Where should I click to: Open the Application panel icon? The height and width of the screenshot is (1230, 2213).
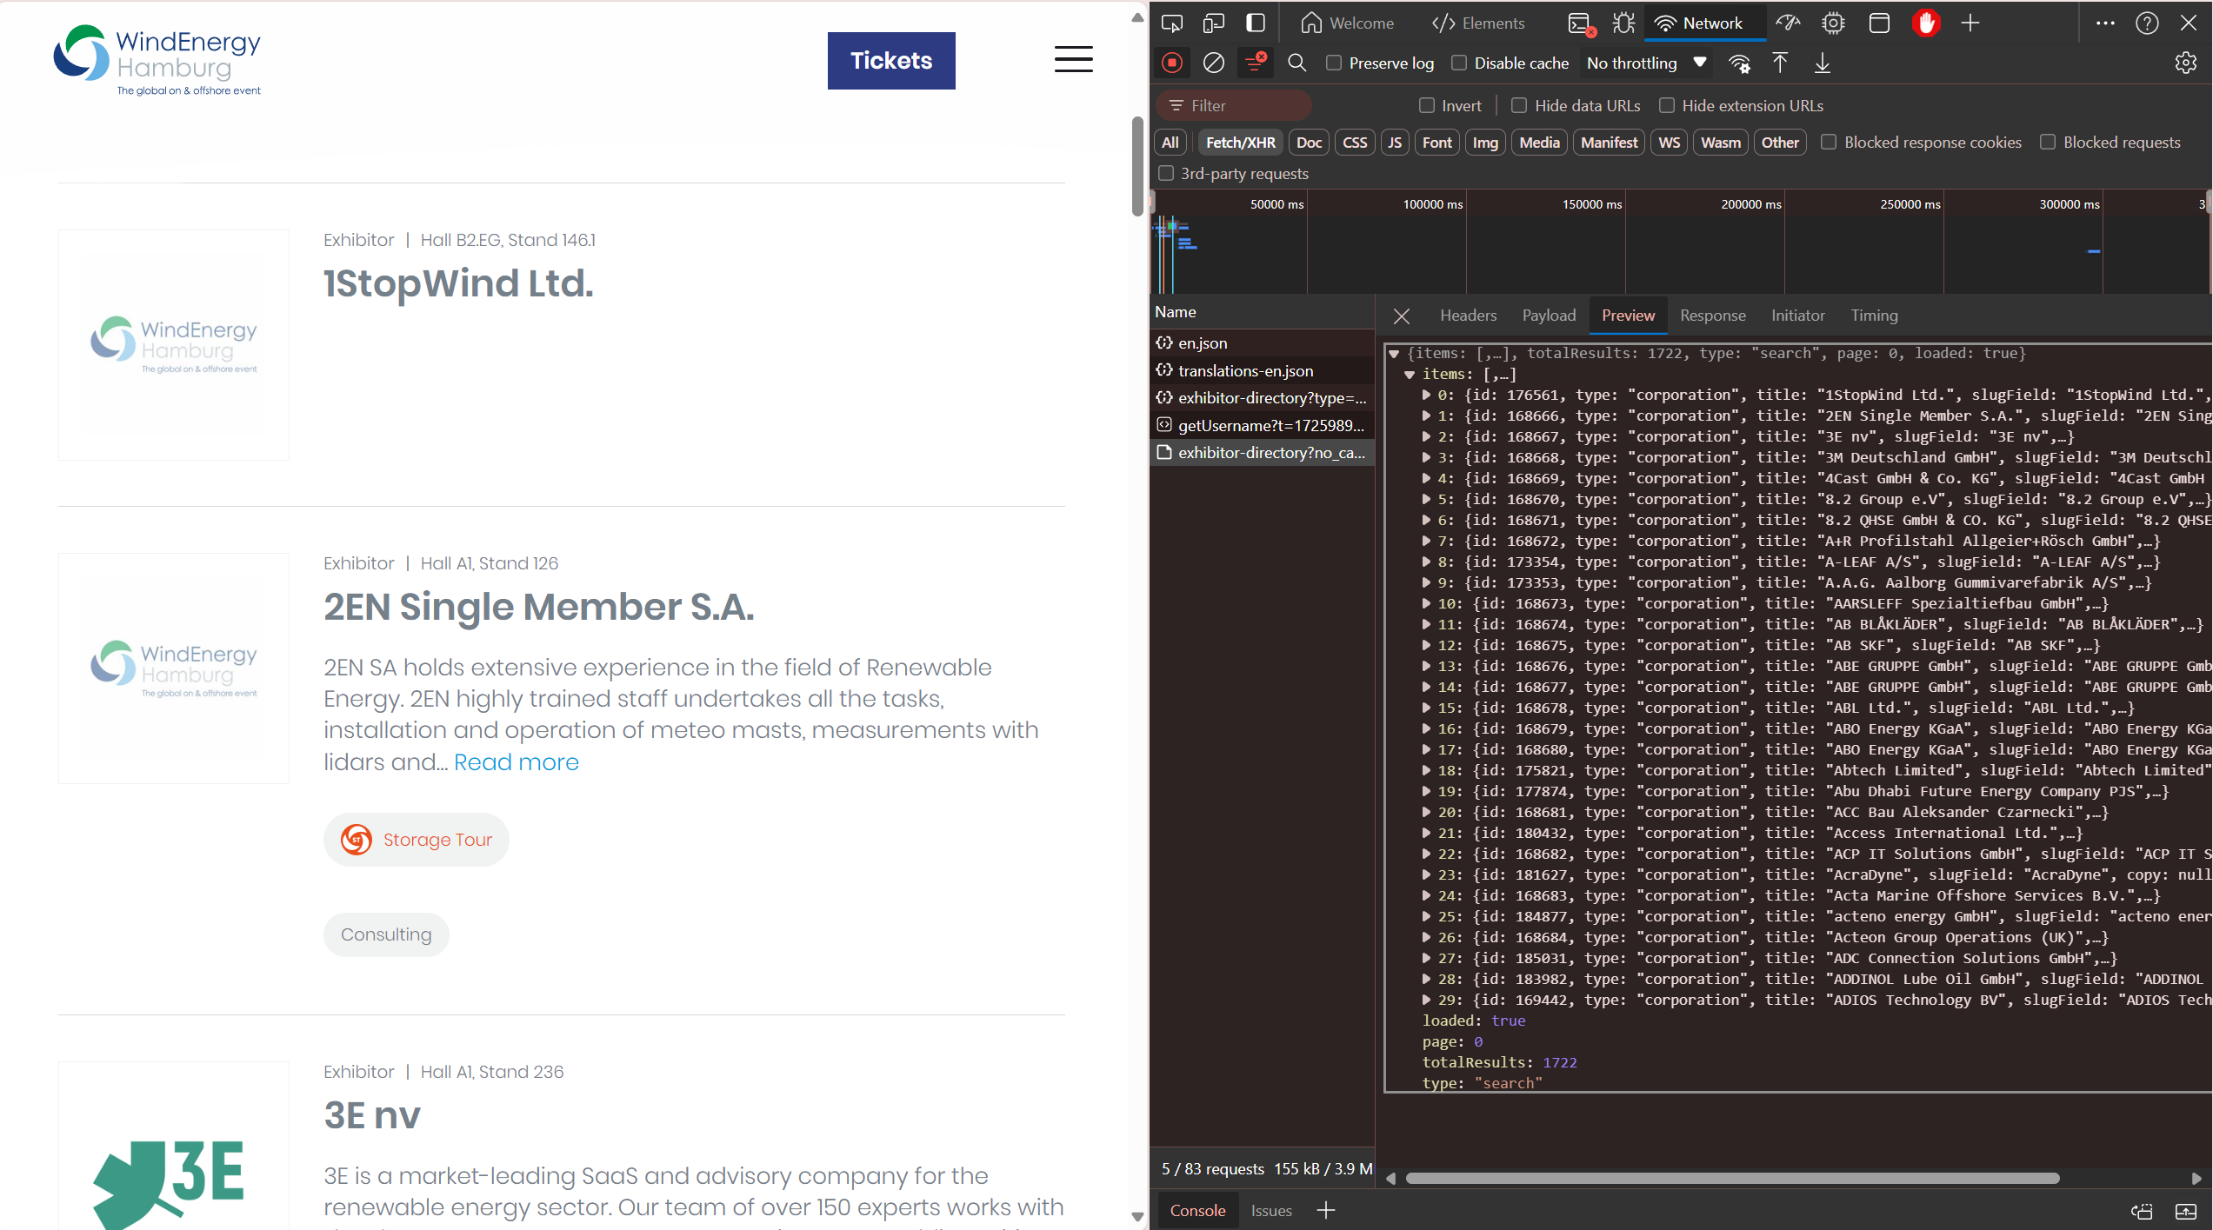coord(1878,23)
